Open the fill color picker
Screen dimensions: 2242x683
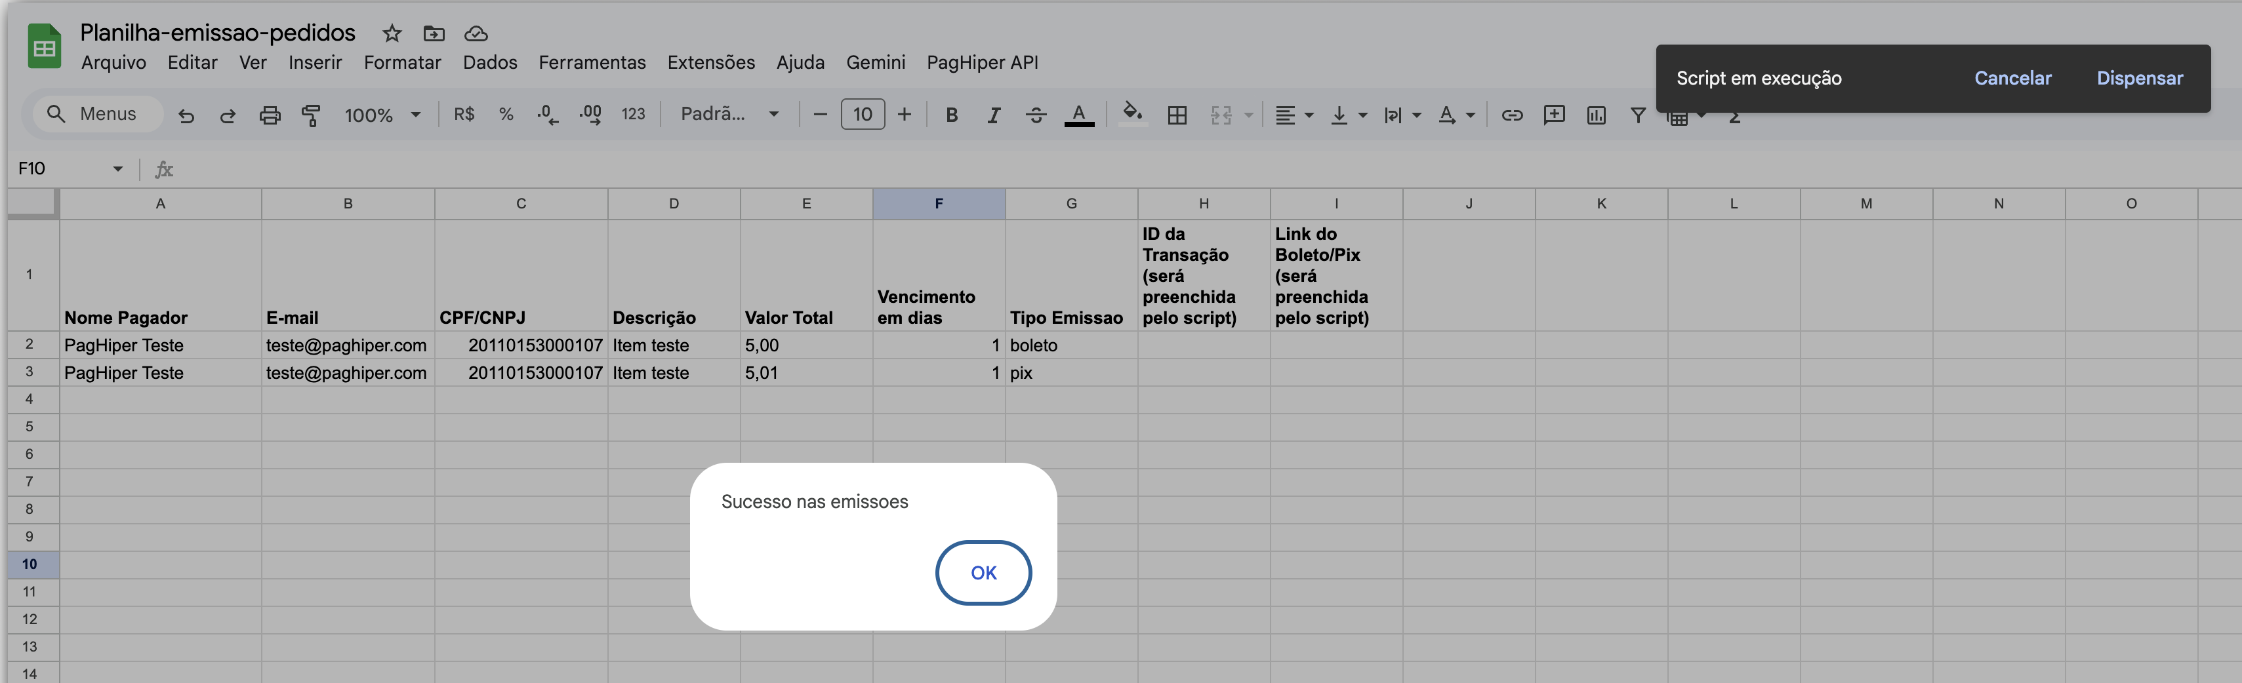1132,114
